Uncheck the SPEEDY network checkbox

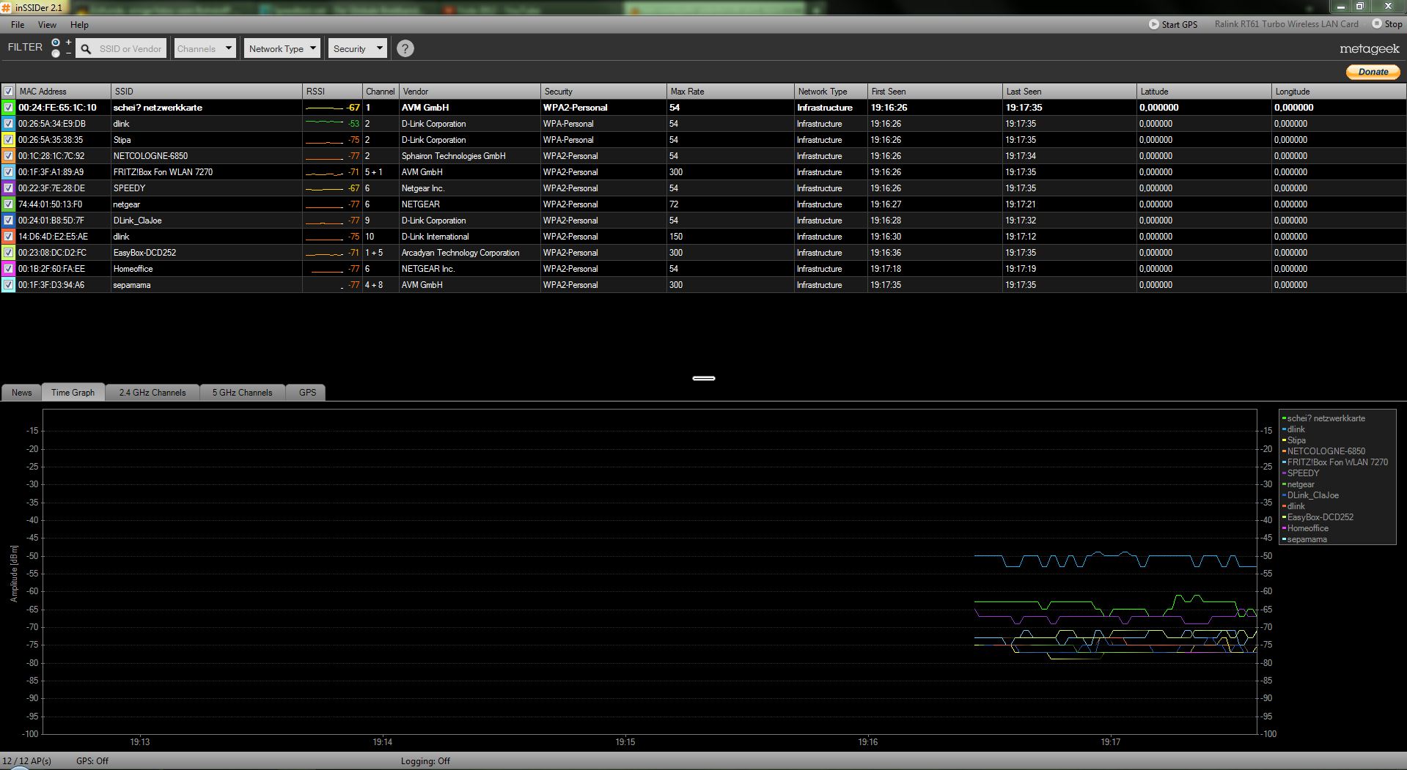click(8, 188)
